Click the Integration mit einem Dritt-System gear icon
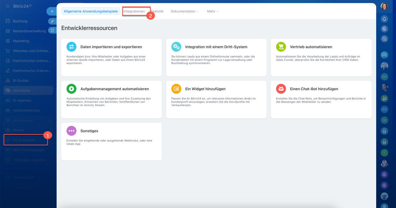The height and width of the screenshot is (208, 396). pos(176,47)
